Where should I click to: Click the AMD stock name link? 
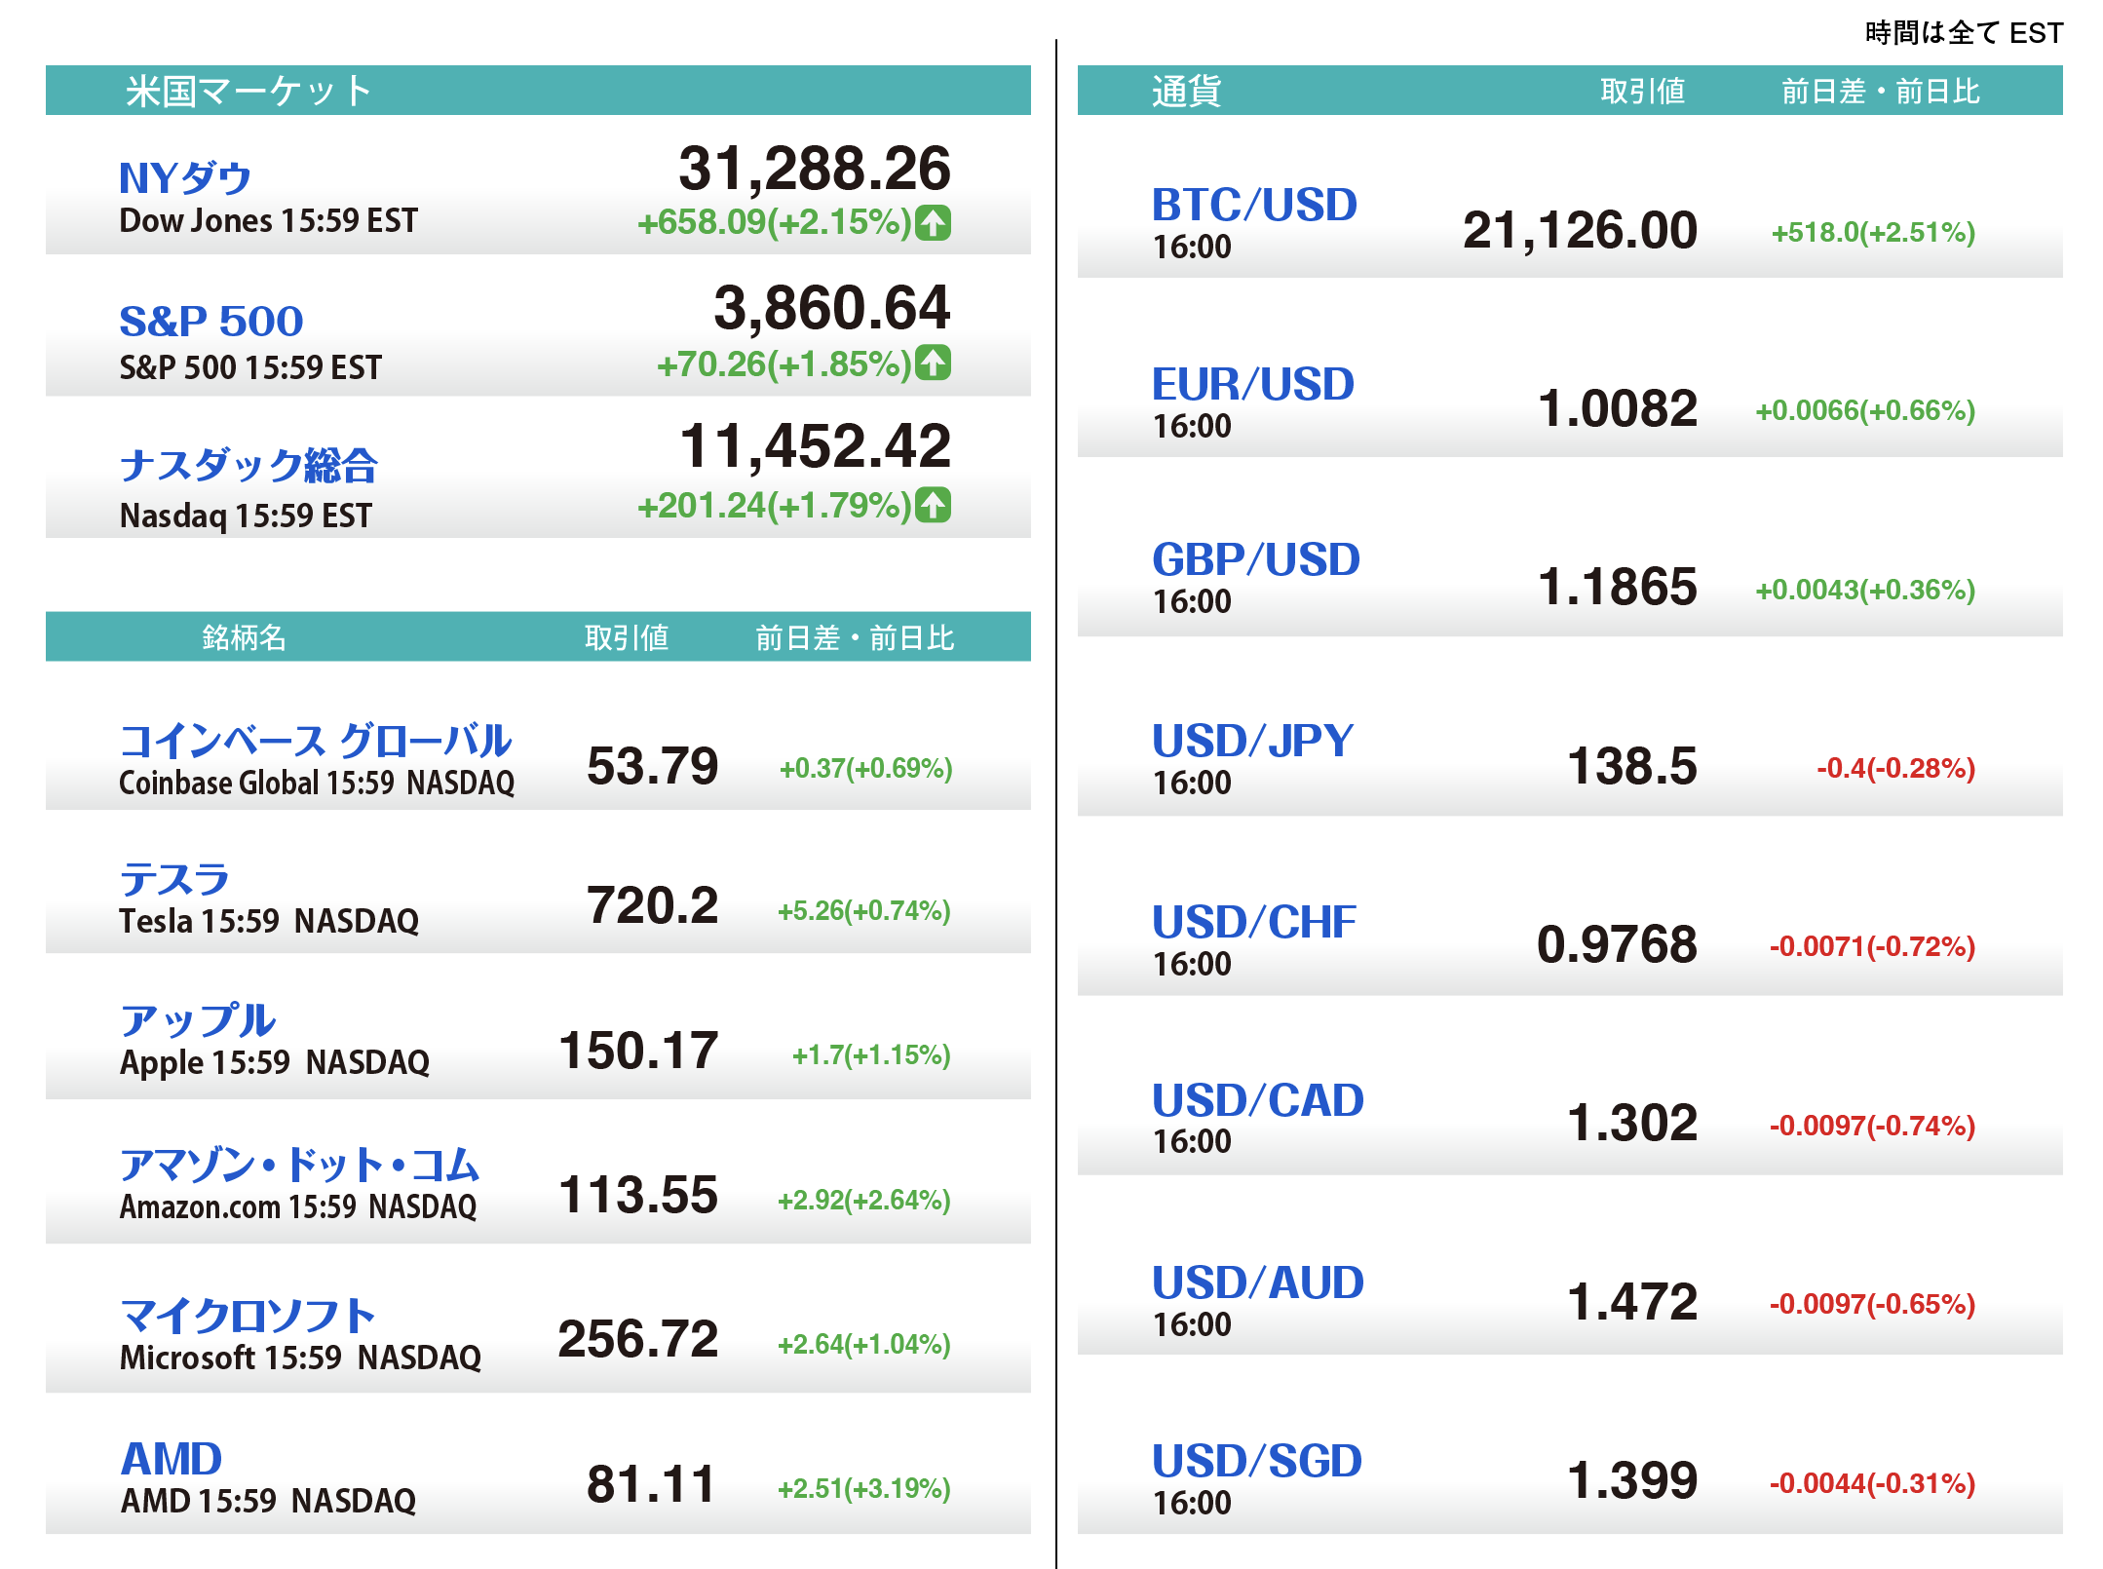click(172, 1459)
